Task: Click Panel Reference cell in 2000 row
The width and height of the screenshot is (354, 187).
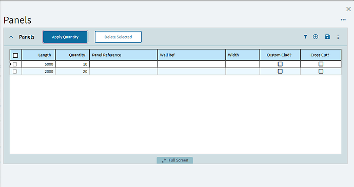Action: (x=124, y=72)
